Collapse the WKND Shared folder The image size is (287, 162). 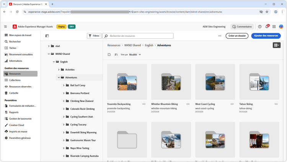coord(49,54)
